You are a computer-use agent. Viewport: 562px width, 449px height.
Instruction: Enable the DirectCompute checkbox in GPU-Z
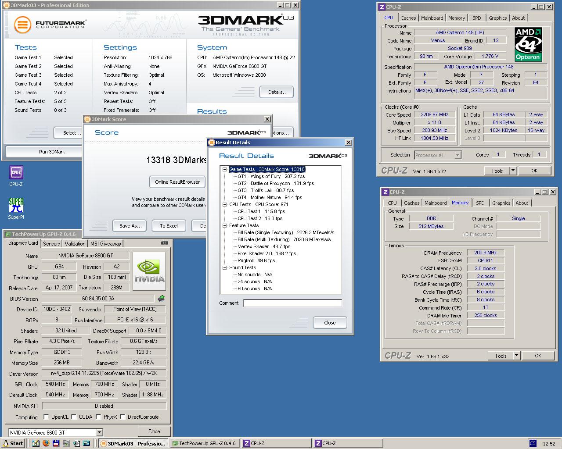[122, 417]
